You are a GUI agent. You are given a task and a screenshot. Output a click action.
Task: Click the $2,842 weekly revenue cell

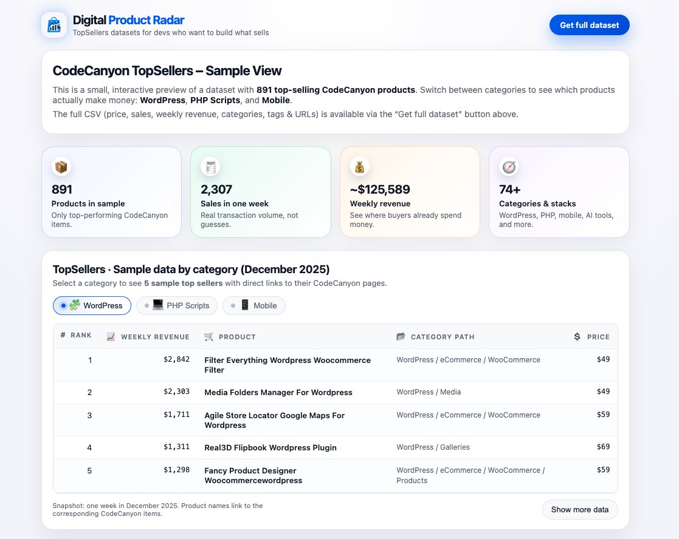coord(176,359)
